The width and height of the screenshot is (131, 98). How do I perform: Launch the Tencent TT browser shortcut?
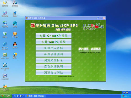coord(15,56)
